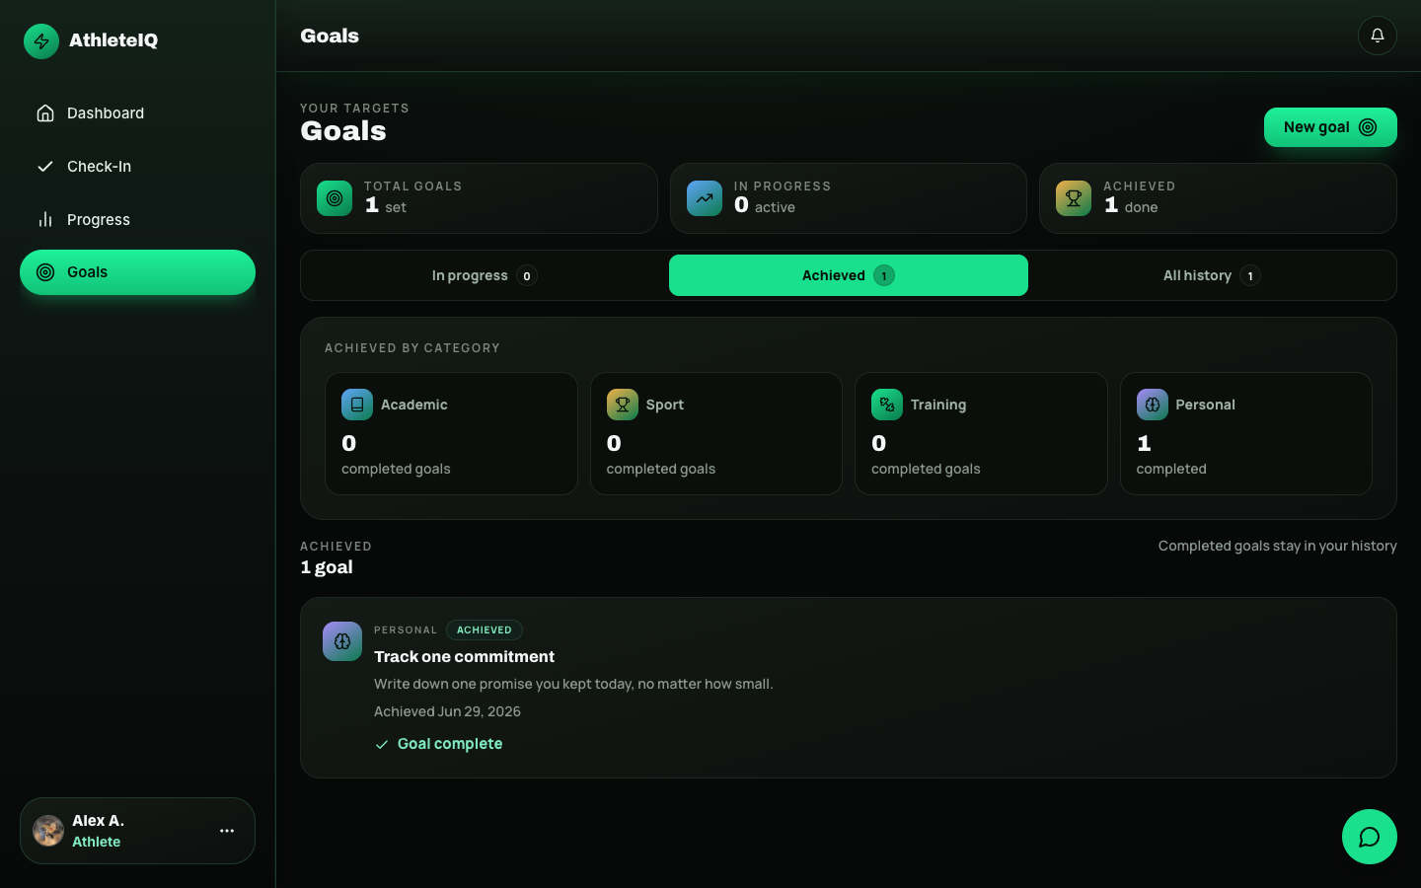1421x888 pixels.
Task: Click the Training dumbbell icon
Action: click(887, 405)
